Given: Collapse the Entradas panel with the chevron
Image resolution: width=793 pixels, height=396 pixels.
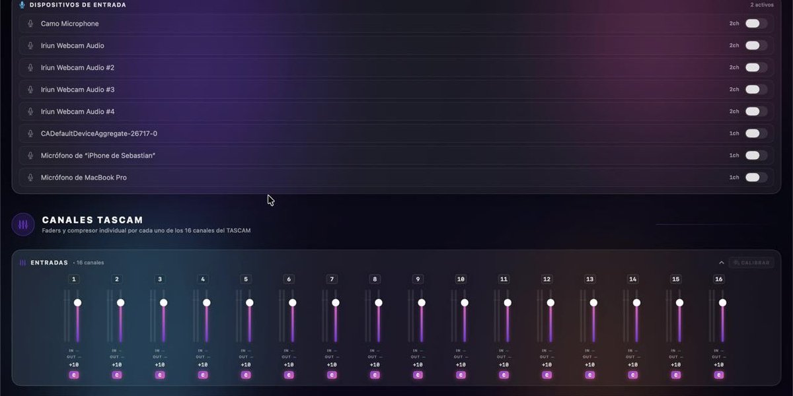Looking at the screenshot, I should click(722, 263).
